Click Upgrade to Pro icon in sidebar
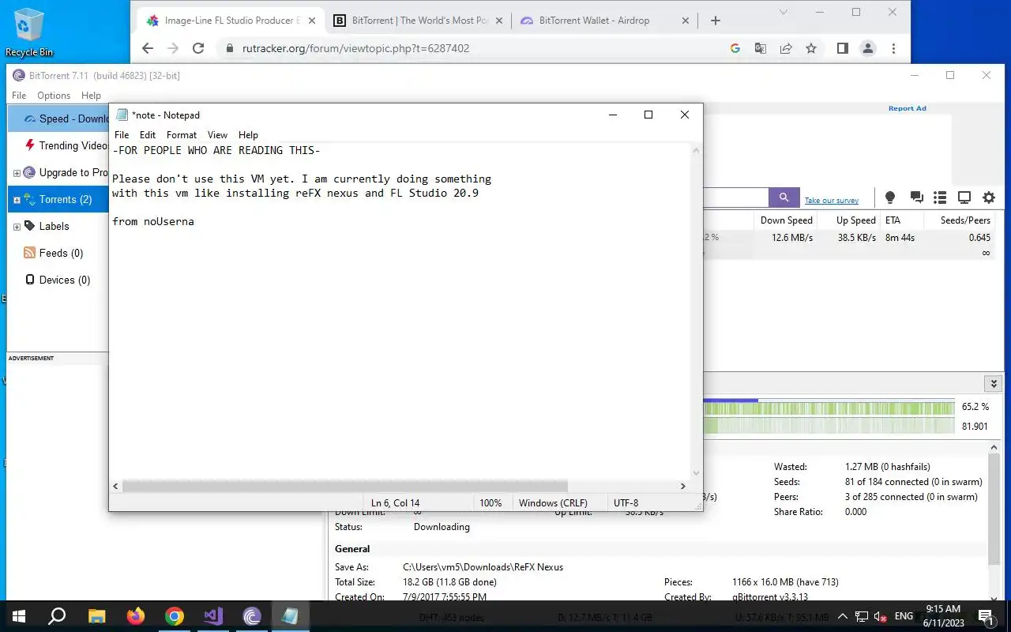The image size is (1011, 632). [29, 172]
